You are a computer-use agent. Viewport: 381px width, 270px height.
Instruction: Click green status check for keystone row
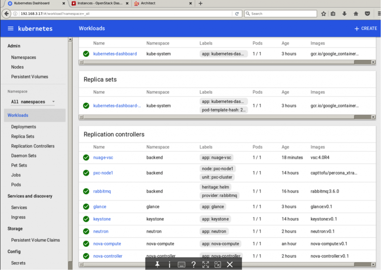click(86, 219)
